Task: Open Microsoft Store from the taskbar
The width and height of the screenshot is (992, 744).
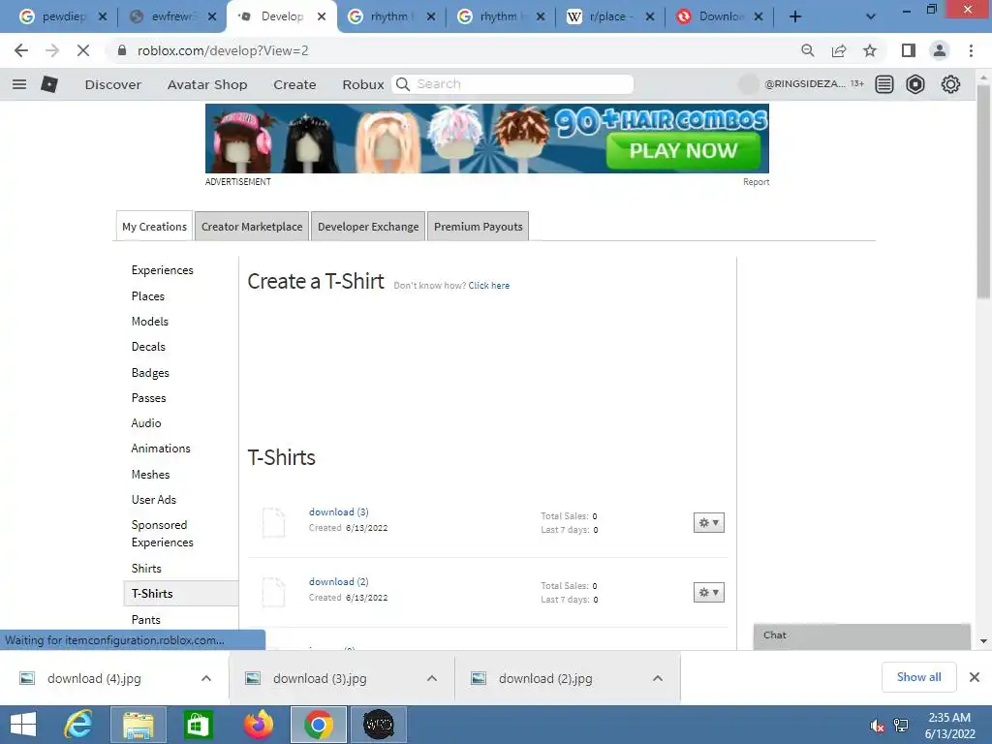Action: [198, 725]
